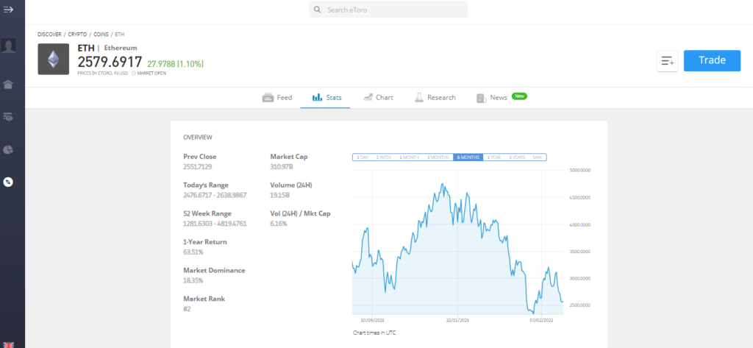Select the Stats tab
This screenshot has width=753, height=348.
point(326,98)
